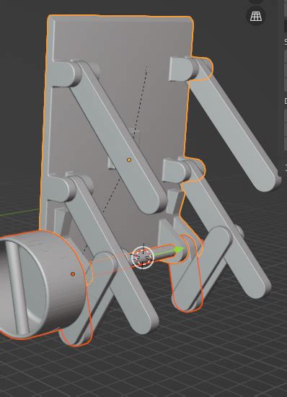The height and width of the screenshot is (397, 287).
Task: Click the 3D cursor crosshair
Action: [143, 257]
